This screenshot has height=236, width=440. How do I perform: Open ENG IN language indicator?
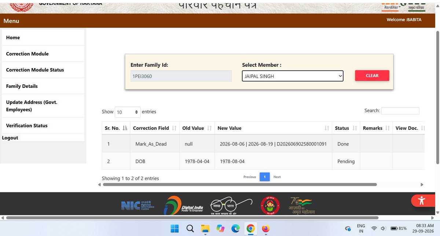[x=361, y=229]
